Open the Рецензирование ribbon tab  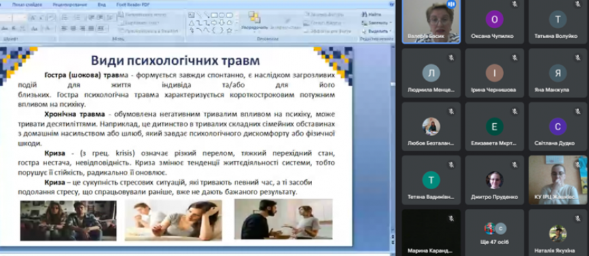tap(70, 5)
